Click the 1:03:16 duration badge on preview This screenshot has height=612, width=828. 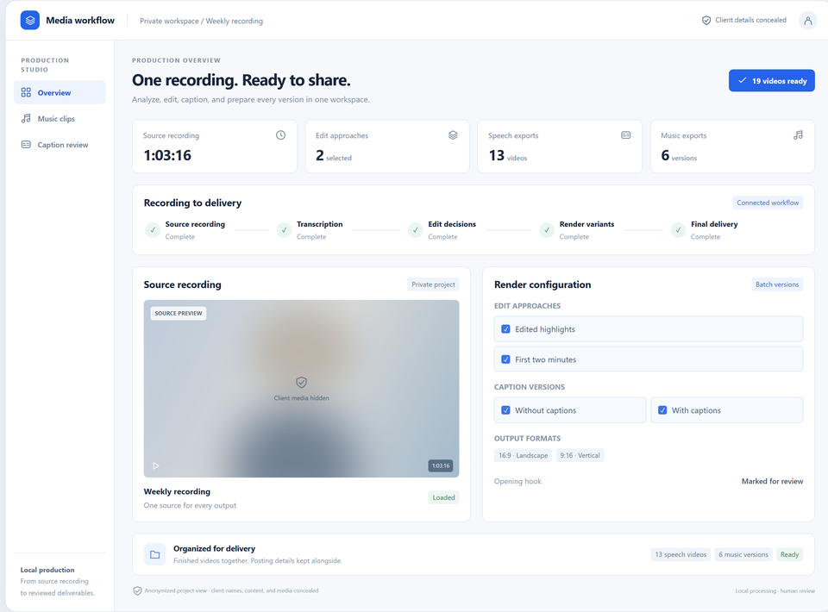click(441, 465)
